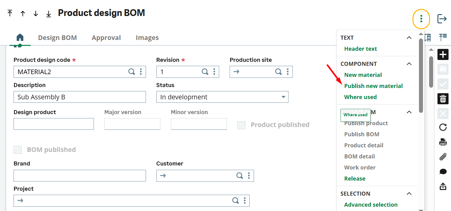451x211 pixels.
Task: Collapse the TEXT menu section
Action: (x=409, y=38)
